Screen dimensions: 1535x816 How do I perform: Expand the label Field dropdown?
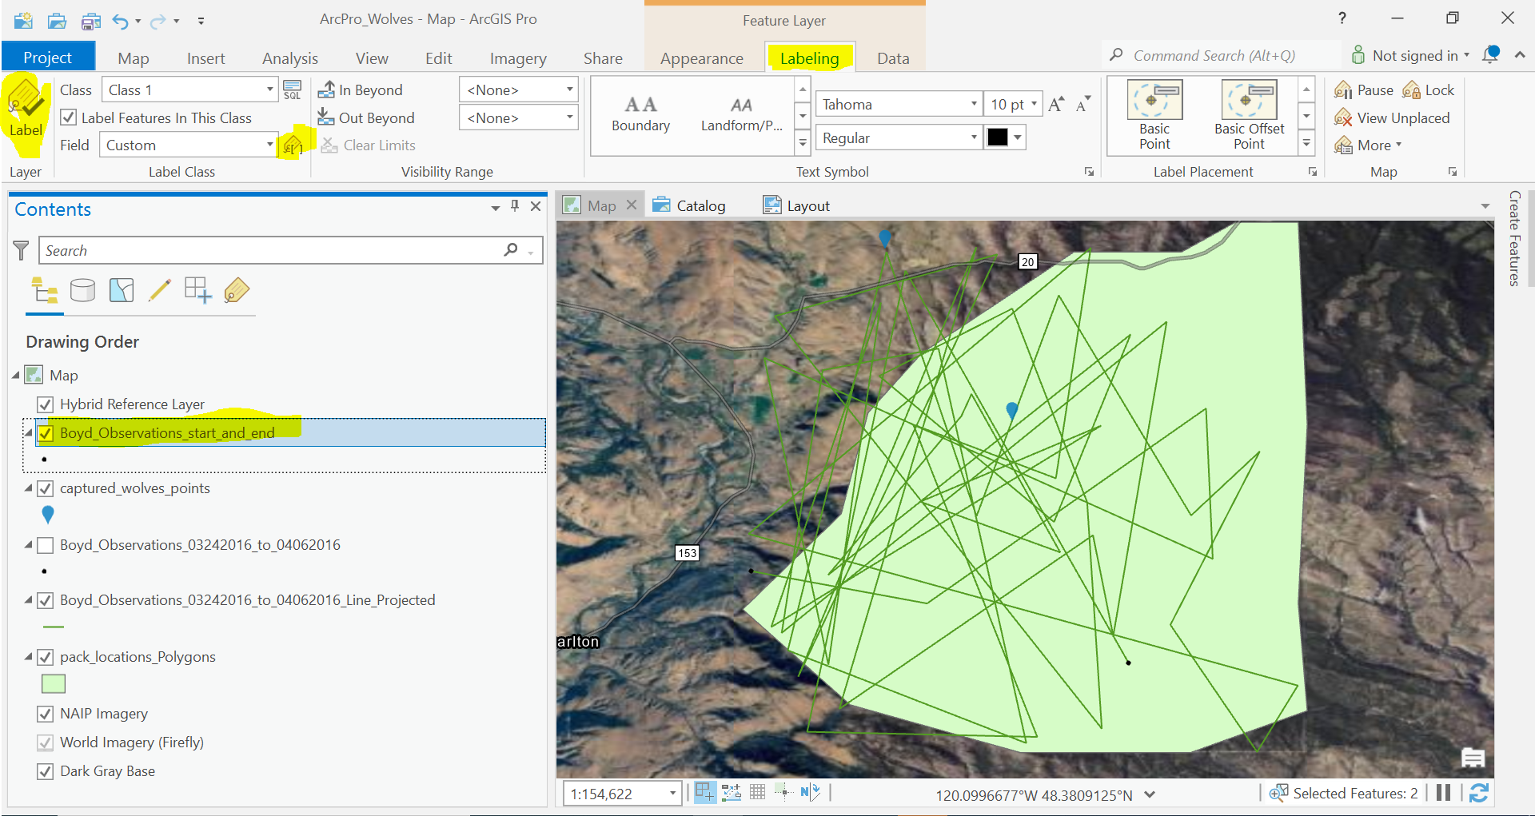pos(269,145)
